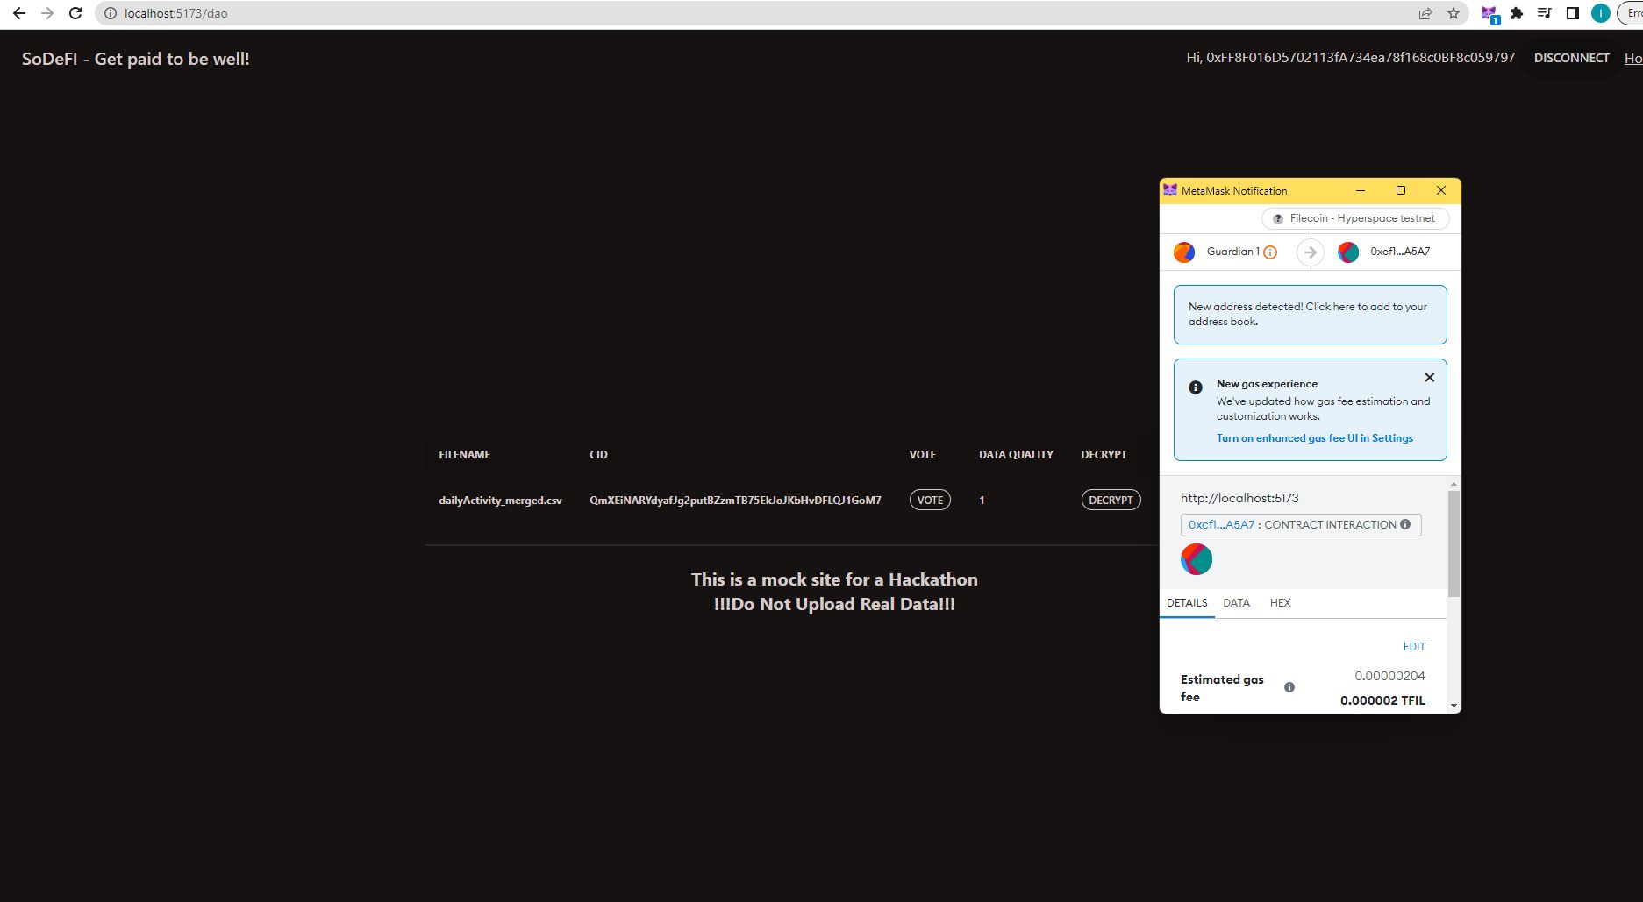Screen dimensions: 1643x902
Task: Click the wallet address greeting text
Action: click(x=1350, y=58)
